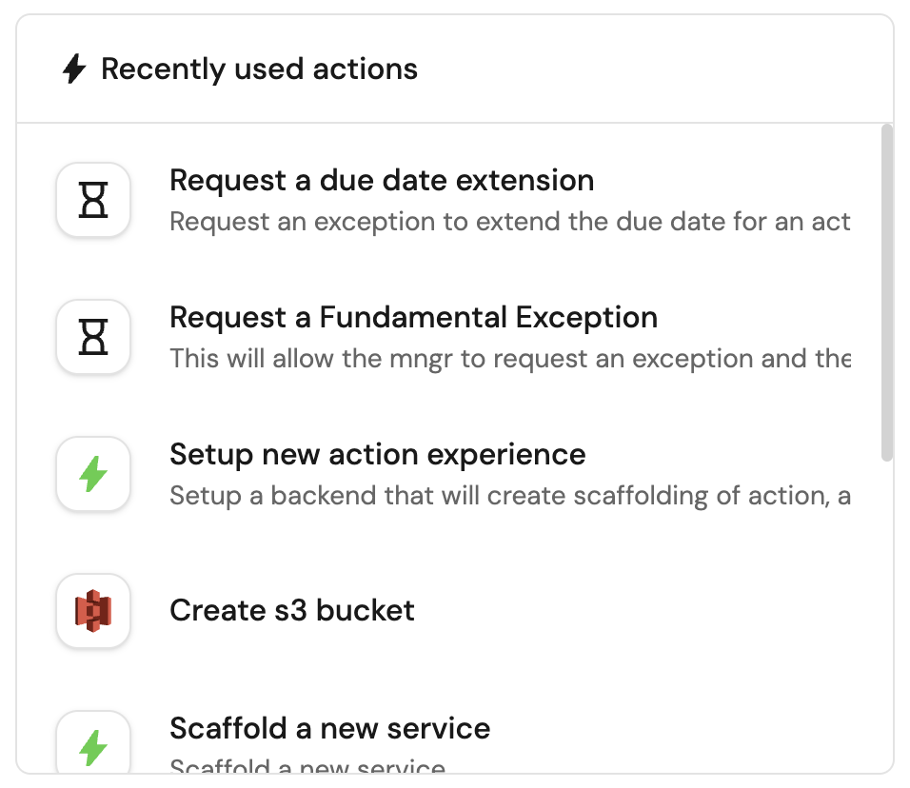Click the red S3 bucket icon
Viewport: 910px width, 788px height.
(x=93, y=611)
